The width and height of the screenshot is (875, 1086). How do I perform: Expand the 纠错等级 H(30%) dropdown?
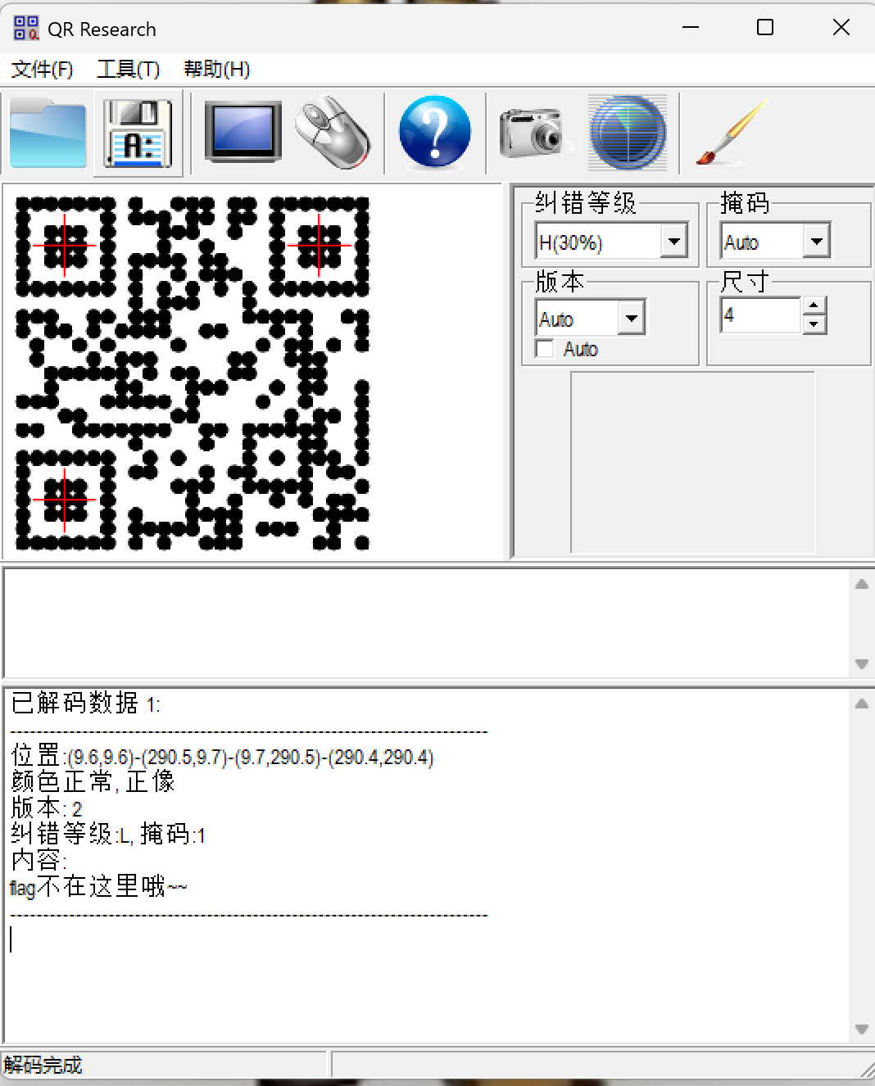tap(674, 242)
